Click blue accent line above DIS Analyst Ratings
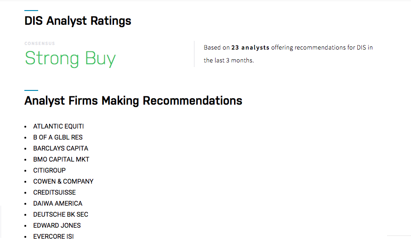The width and height of the screenshot is (411, 241). pyautogui.click(x=31, y=10)
